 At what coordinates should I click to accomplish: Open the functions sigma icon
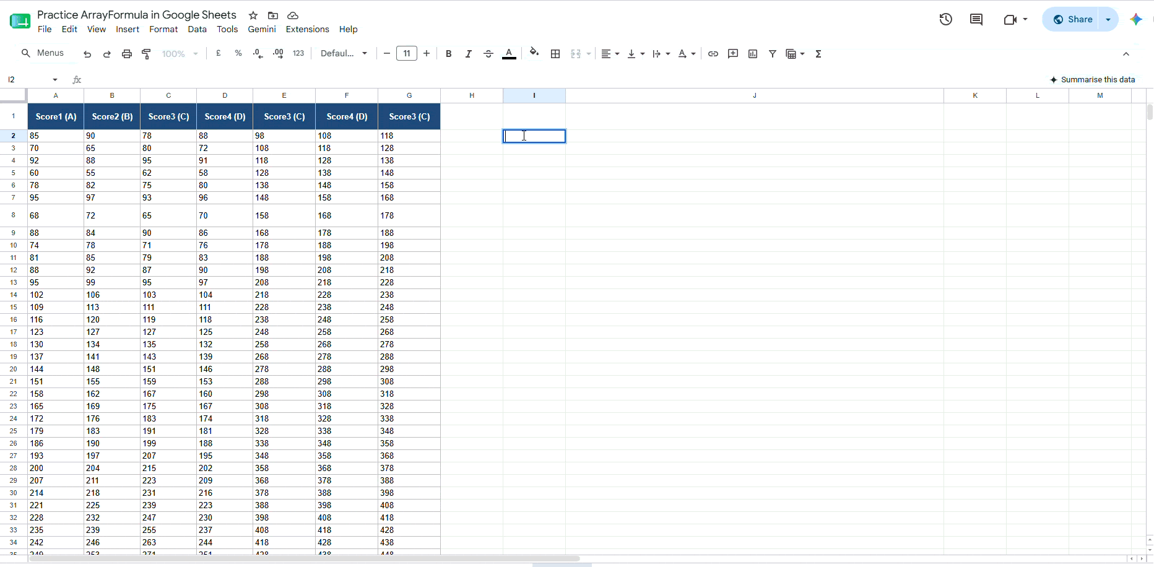click(818, 54)
